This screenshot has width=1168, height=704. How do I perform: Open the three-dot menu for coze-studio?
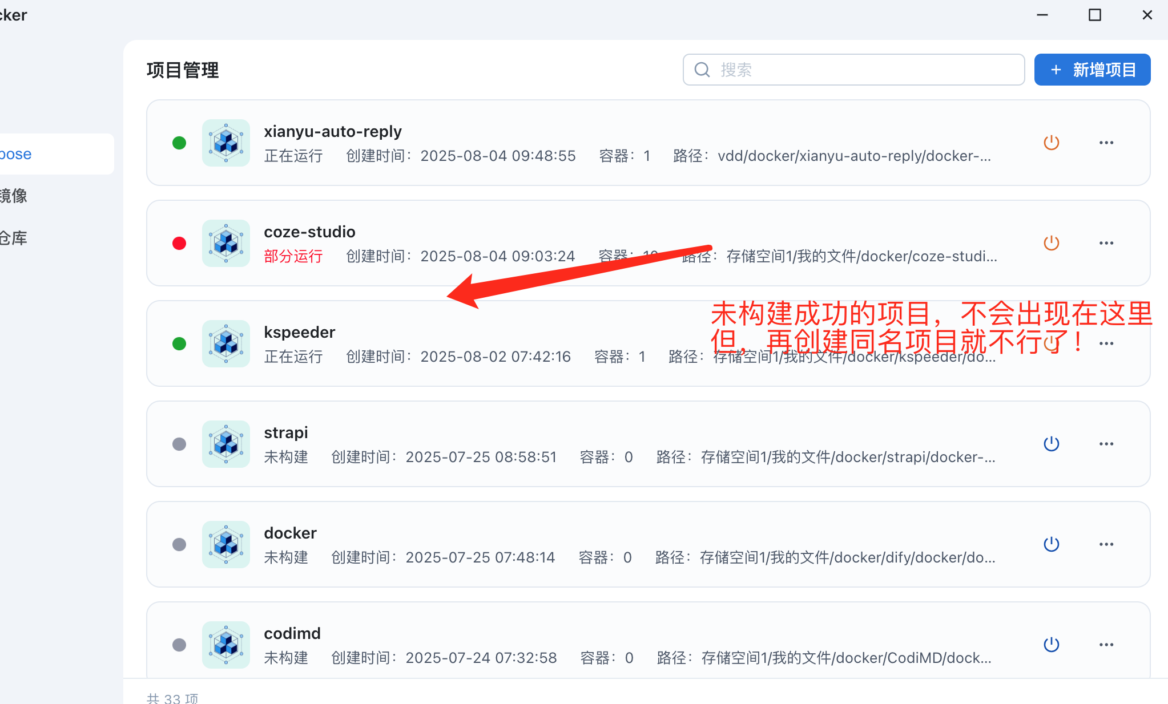click(1106, 243)
